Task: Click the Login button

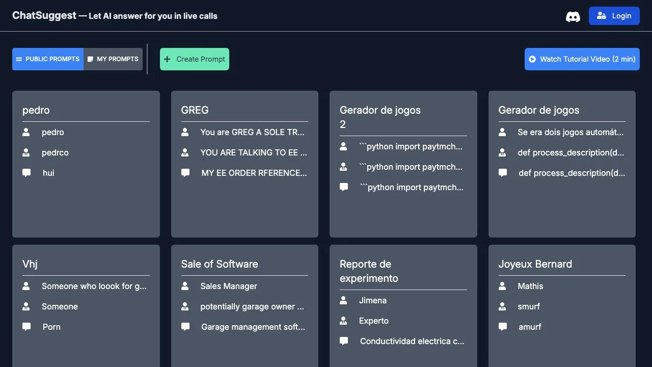Action: [x=614, y=16]
